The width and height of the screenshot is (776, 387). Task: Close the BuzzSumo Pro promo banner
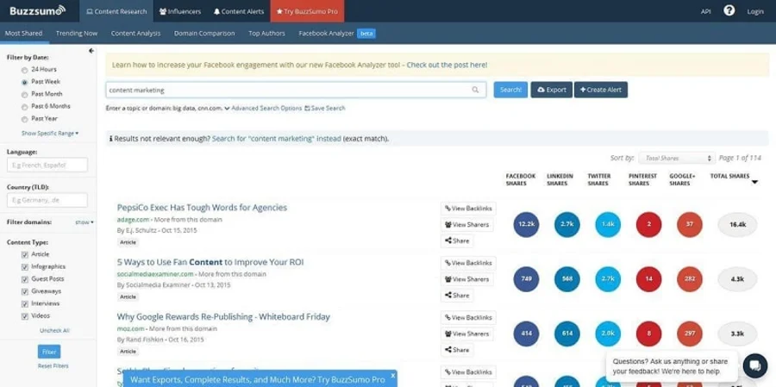[393, 375]
